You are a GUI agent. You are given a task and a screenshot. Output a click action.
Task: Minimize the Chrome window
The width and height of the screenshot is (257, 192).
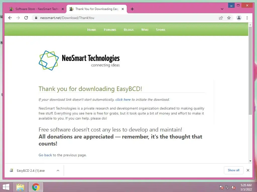click(x=231, y=5)
